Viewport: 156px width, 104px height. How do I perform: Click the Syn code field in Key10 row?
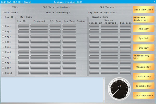coord(125,73)
